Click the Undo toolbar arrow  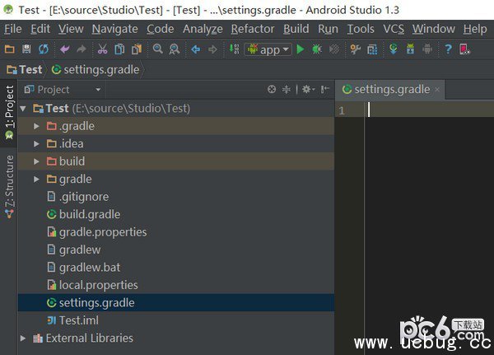(x=65, y=49)
